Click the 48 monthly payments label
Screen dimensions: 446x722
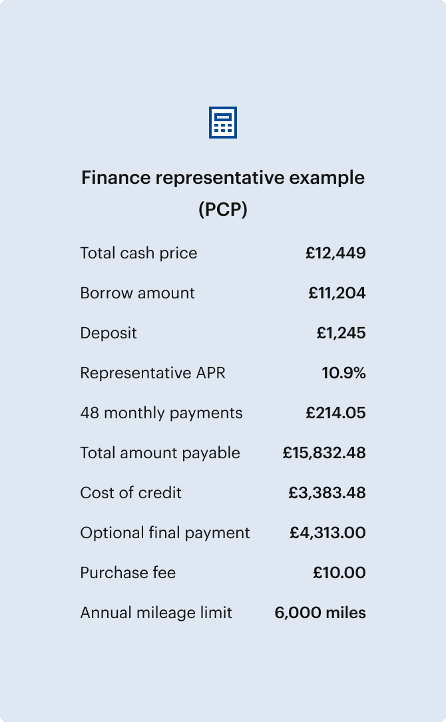161,412
